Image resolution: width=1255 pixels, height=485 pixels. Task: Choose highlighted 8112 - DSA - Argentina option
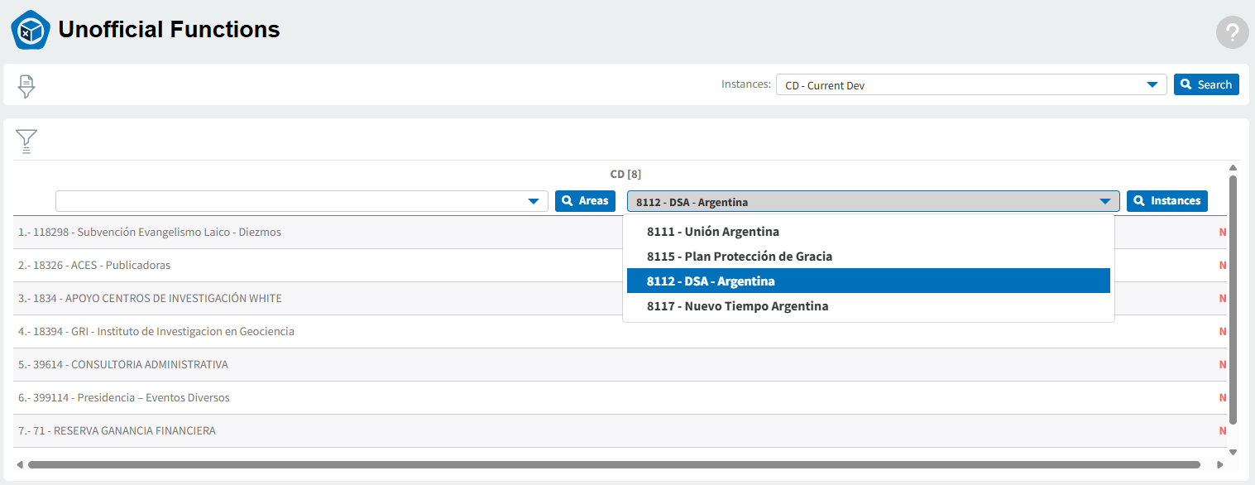coord(868,281)
